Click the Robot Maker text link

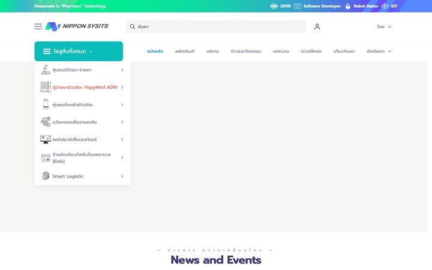(366, 6)
